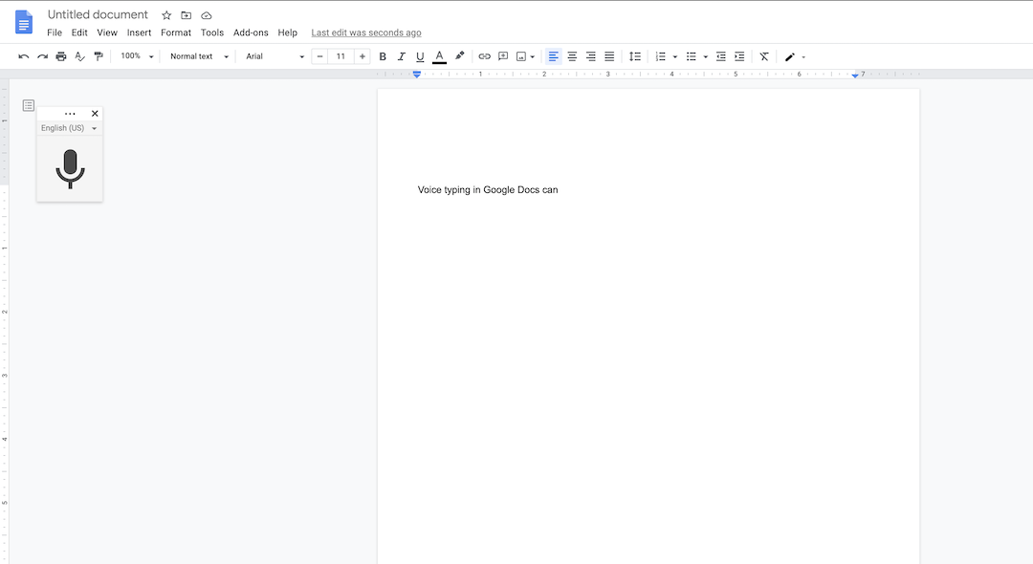Open the last edit version history link

point(366,33)
